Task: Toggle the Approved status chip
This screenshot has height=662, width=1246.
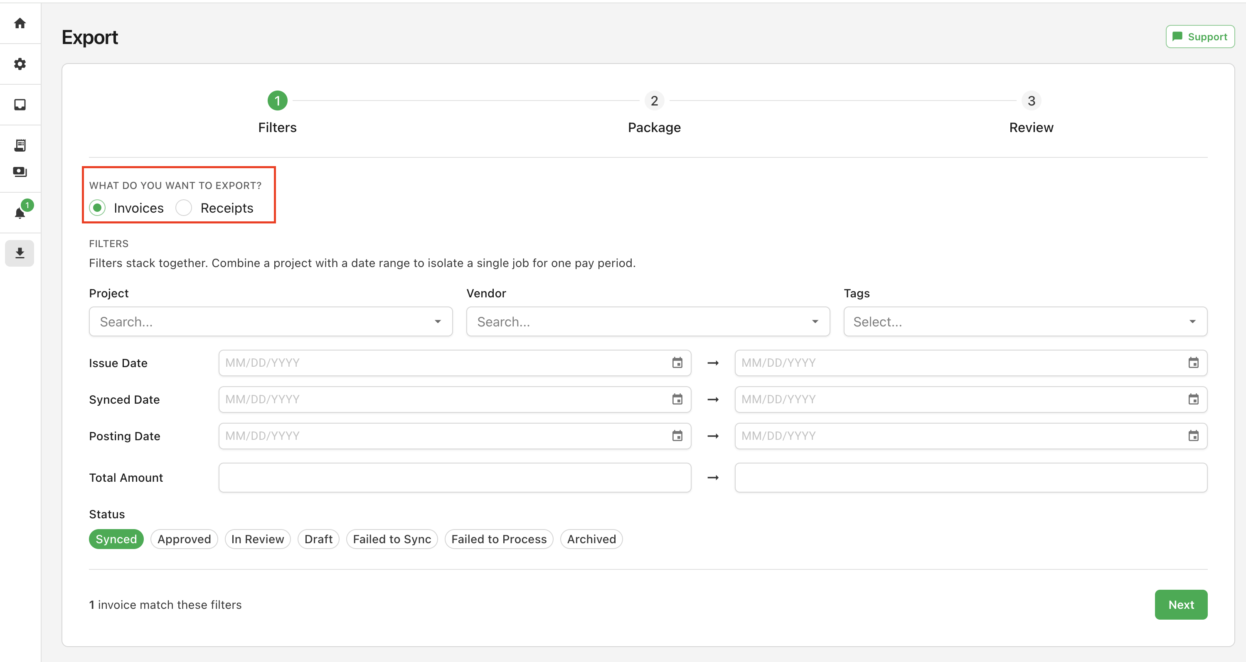Action: click(184, 539)
